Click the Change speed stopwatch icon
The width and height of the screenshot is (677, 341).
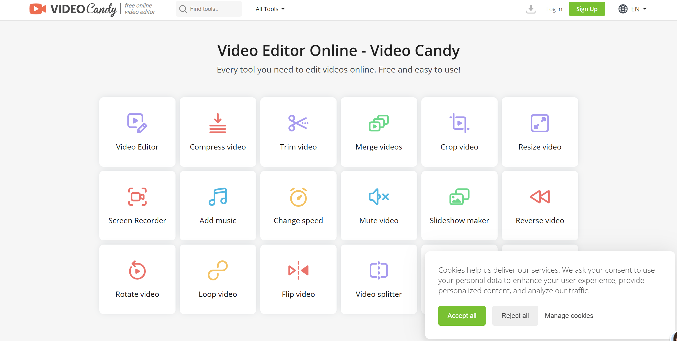click(298, 197)
